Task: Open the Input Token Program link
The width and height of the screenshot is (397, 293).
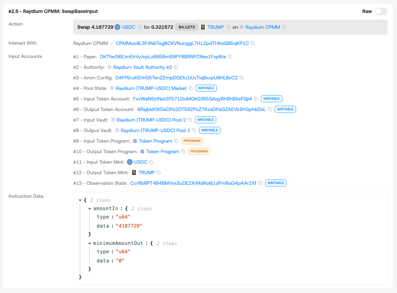Action: 155,141
